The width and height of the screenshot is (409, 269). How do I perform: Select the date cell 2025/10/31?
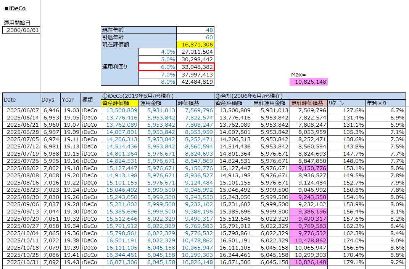coord(21,262)
